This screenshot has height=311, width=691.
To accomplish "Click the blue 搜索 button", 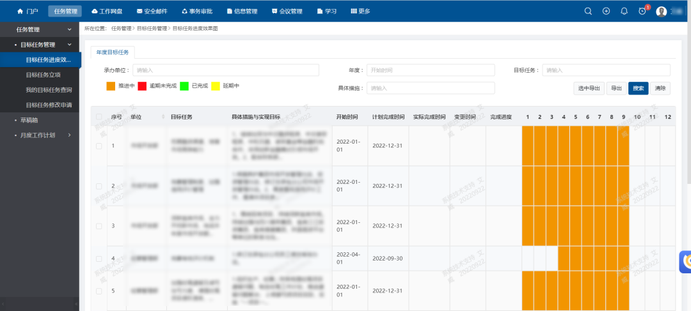I will tap(638, 88).
